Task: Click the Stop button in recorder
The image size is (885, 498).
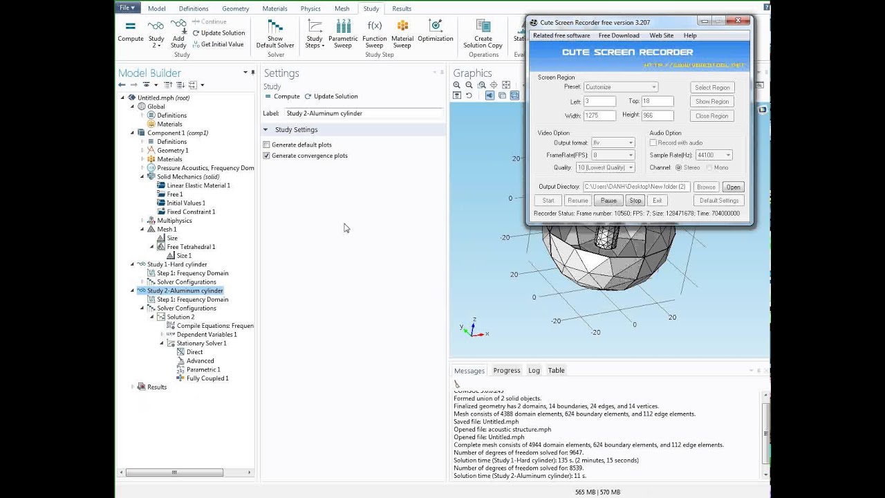Action: point(635,201)
